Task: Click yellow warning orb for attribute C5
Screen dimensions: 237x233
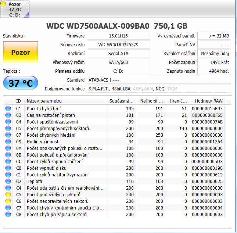Action: point(8,194)
